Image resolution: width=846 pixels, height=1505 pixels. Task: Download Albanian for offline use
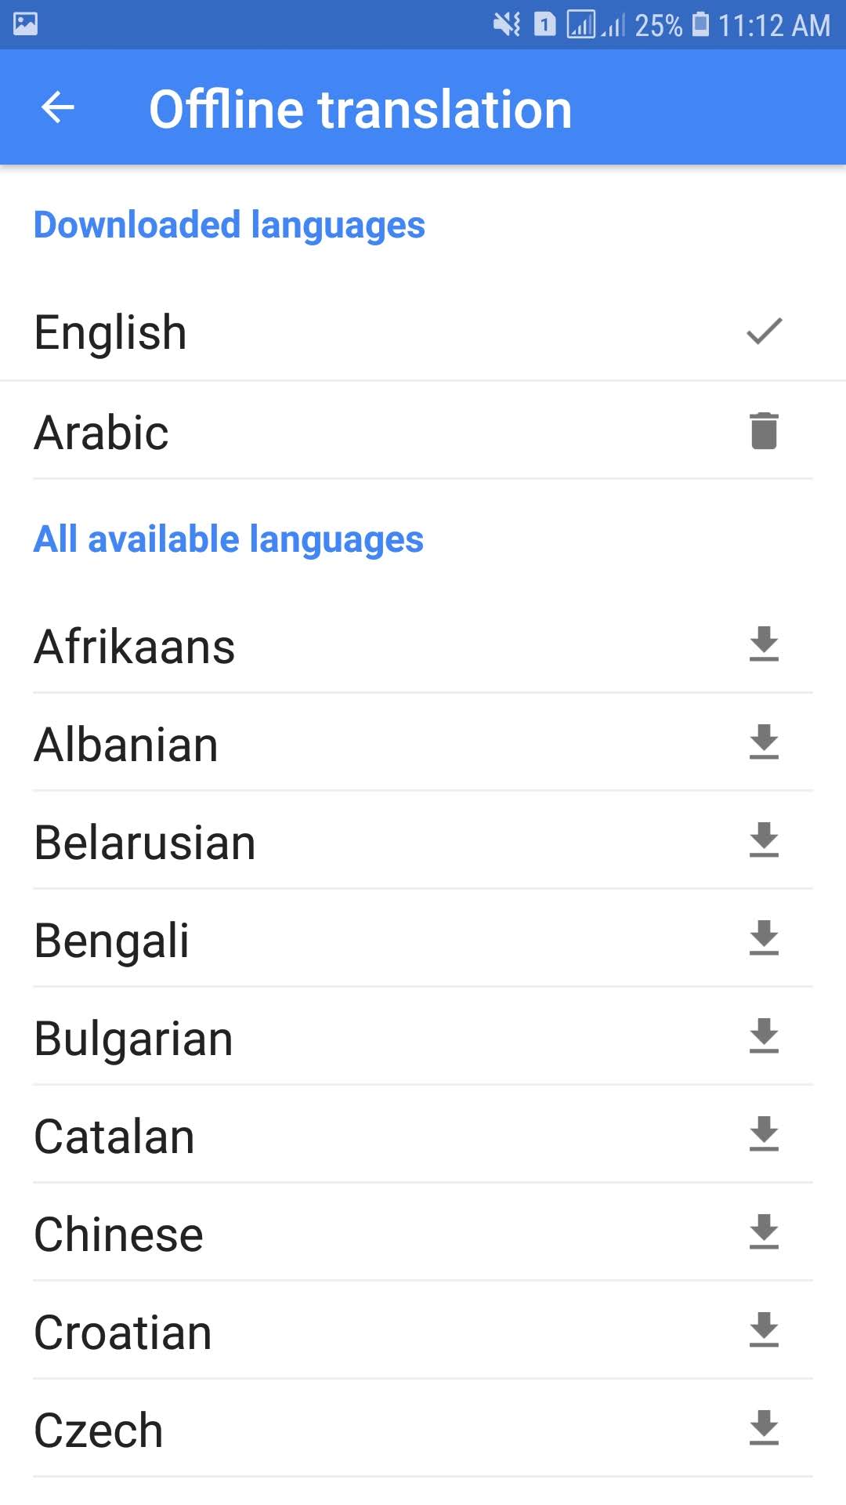coord(764,742)
